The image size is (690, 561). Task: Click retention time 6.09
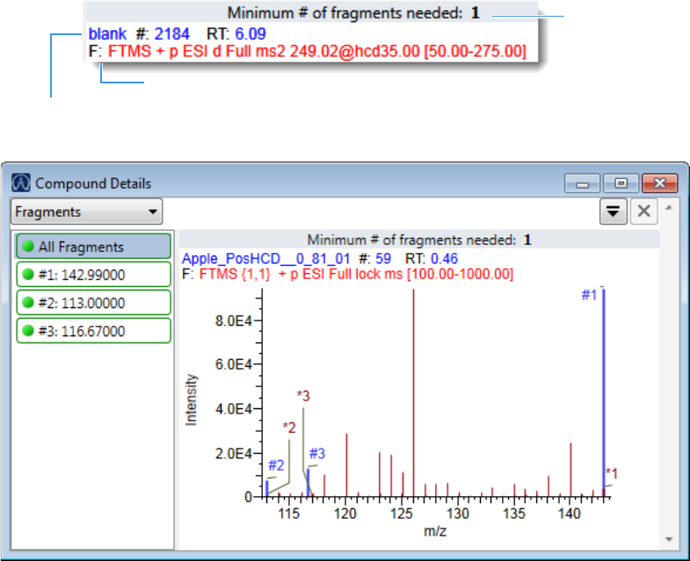[251, 34]
